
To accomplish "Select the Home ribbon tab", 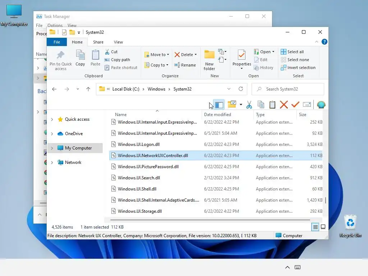I will point(77,42).
